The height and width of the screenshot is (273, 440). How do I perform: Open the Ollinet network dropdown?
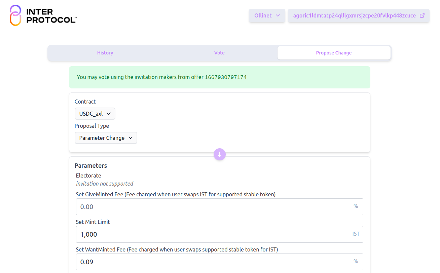267,15
